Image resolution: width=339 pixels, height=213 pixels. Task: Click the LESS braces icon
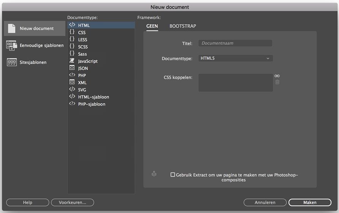(72, 39)
